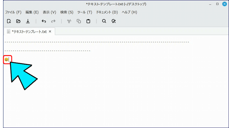
Task: Paste from clipboard icon
Action: 88,21
